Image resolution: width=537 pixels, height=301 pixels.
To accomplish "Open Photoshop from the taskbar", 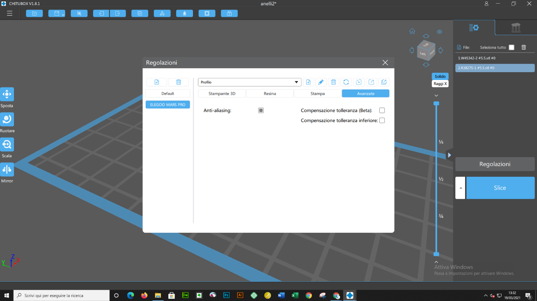I will (226, 295).
